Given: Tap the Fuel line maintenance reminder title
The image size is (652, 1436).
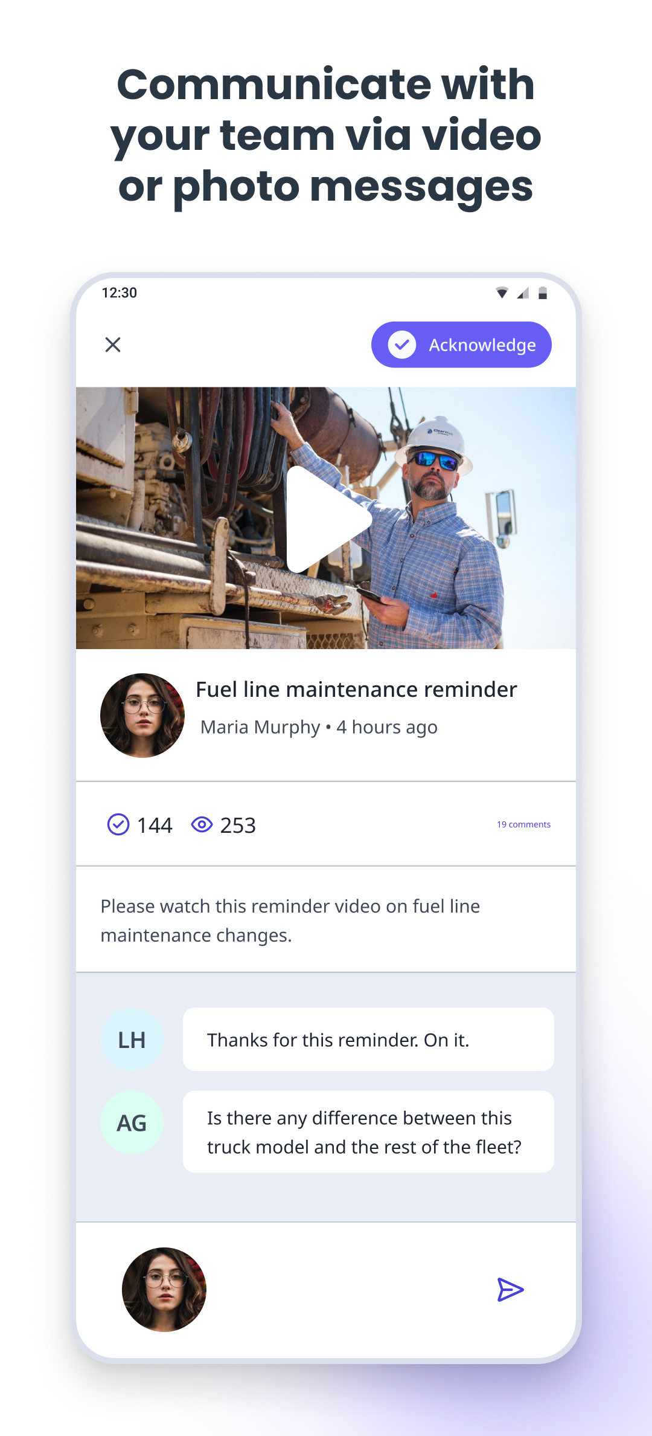Looking at the screenshot, I should pyautogui.click(x=356, y=690).
